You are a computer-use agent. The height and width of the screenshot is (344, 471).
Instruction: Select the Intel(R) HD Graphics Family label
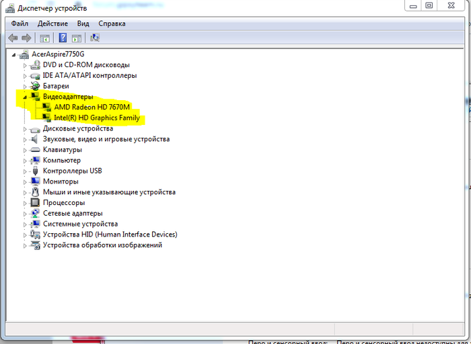point(97,118)
